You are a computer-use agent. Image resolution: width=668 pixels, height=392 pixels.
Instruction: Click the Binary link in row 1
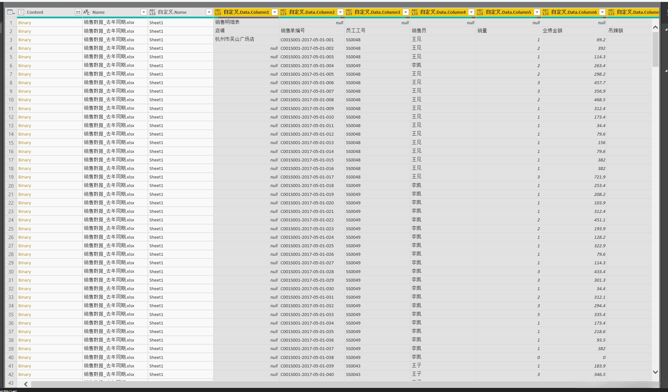pyautogui.click(x=25, y=23)
